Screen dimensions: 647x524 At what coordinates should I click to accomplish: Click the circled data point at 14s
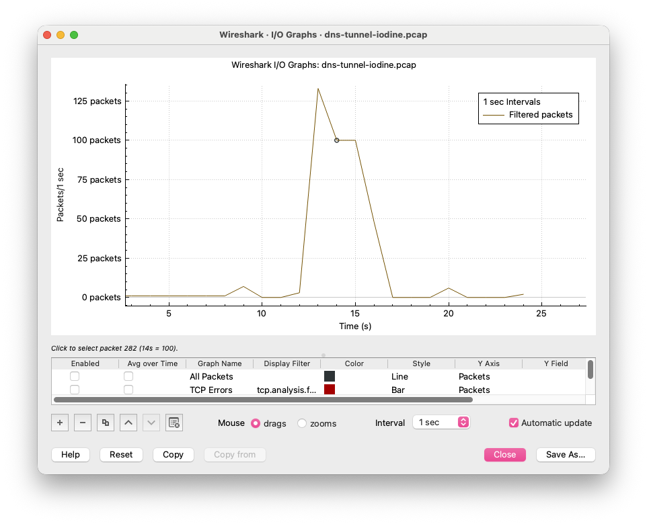click(337, 140)
